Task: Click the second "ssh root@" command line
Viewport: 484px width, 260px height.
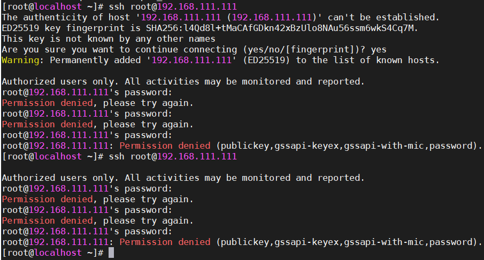Action: pos(171,156)
